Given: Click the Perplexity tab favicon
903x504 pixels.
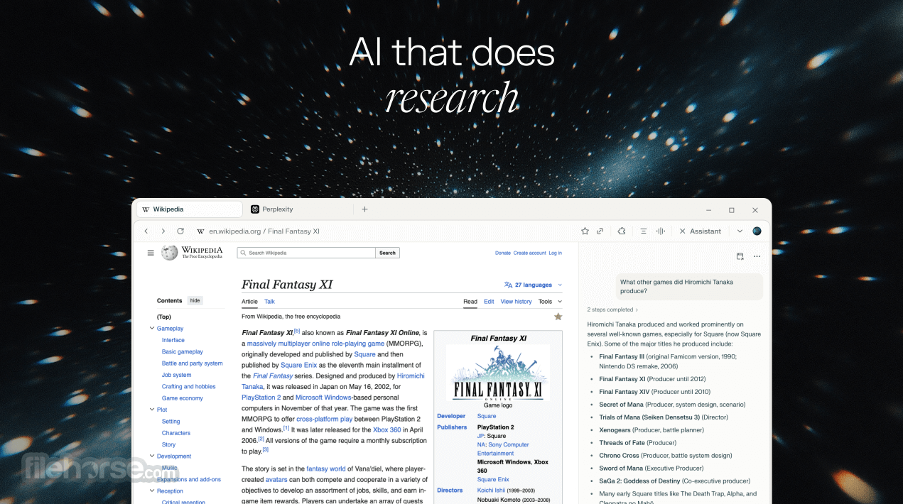Looking at the screenshot, I should click(255, 209).
